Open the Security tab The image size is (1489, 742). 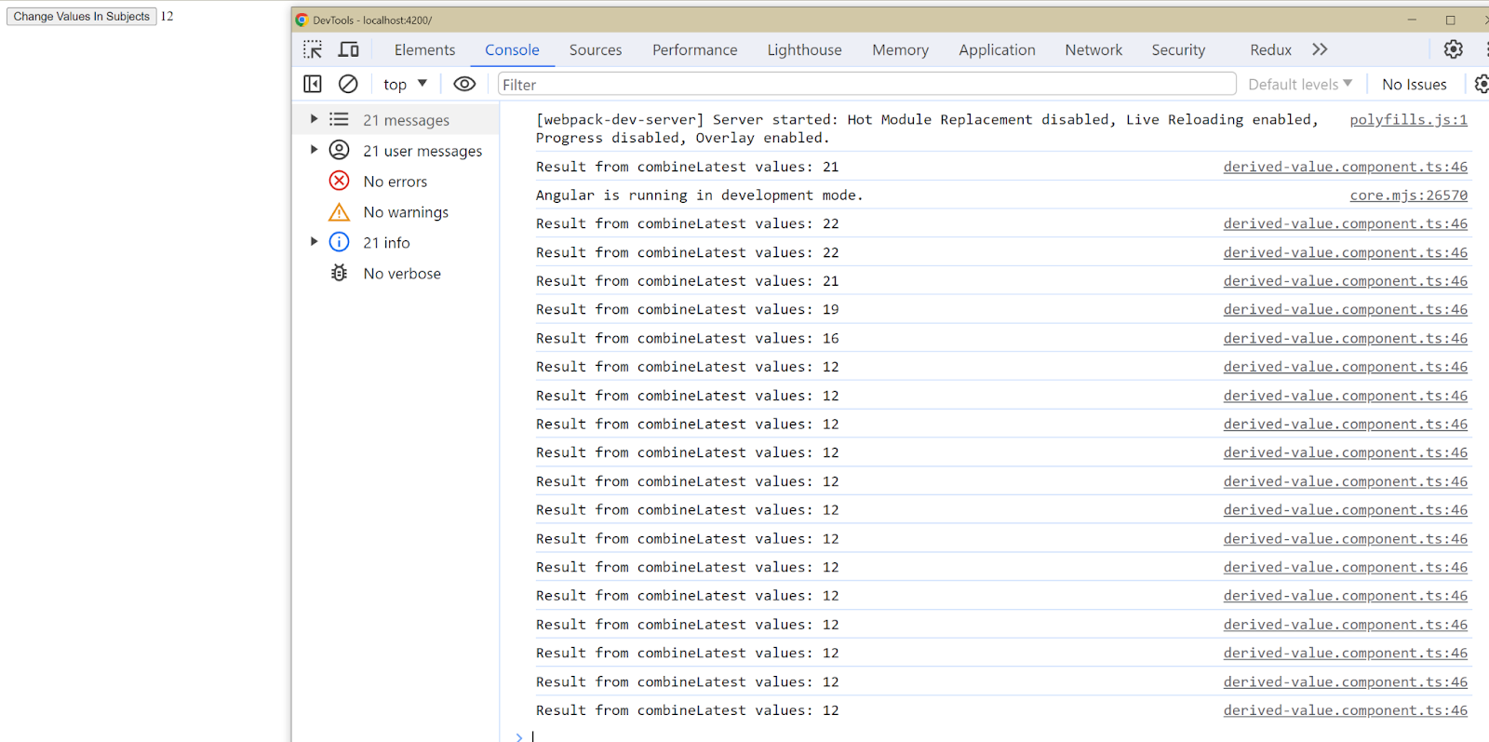pos(1178,50)
